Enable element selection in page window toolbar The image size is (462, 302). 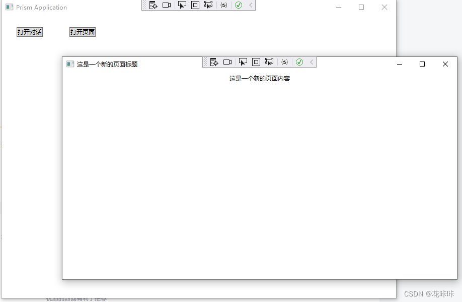(243, 62)
